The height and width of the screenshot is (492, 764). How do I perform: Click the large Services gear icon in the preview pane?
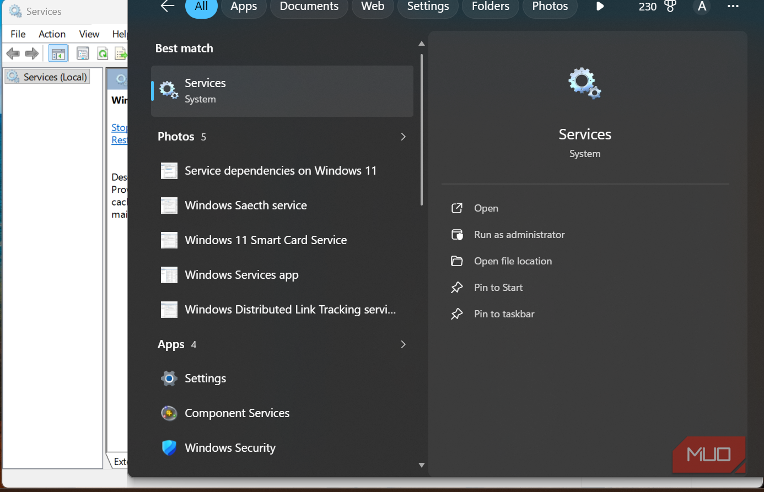(x=585, y=83)
